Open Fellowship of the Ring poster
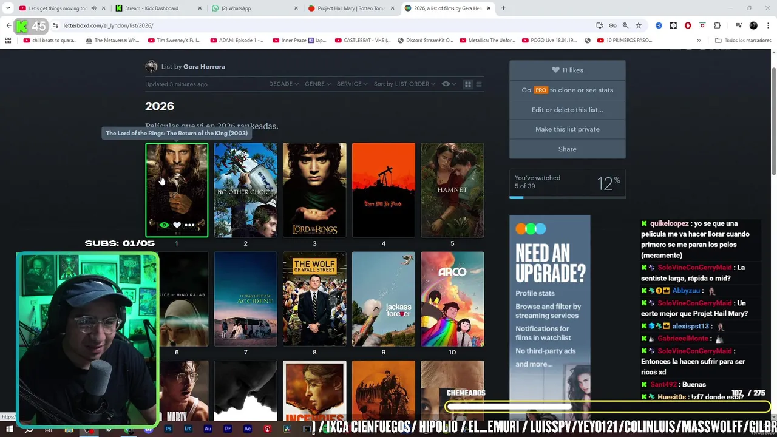777x437 pixels. coord(314,190)
